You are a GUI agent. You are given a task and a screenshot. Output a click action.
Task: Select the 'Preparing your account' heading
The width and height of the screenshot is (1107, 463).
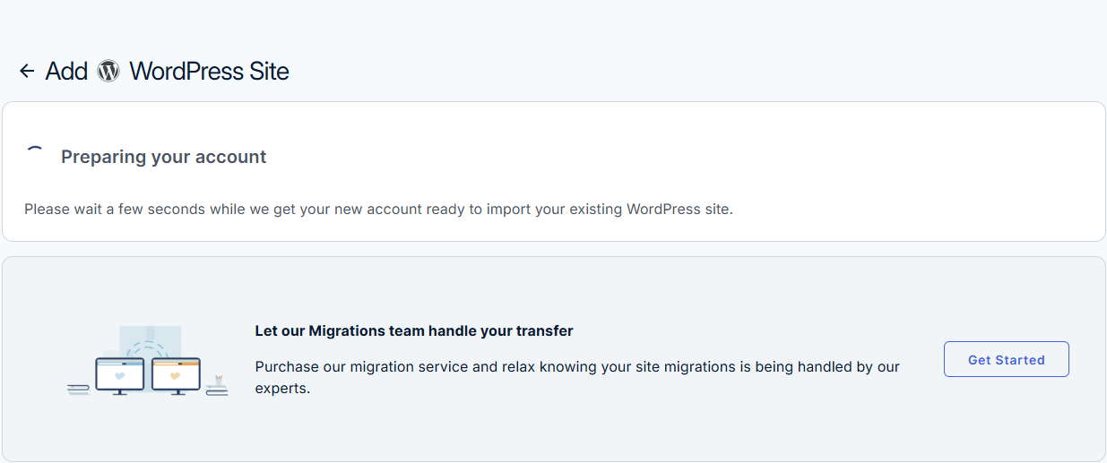coord(163,157)
